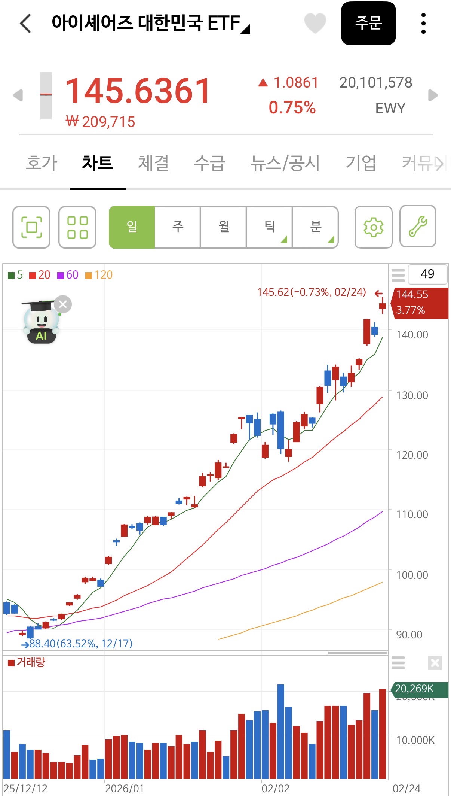Expand chart to fullscreen view icon
Viewport: 451px width, 796px height.
[x=31, y=227]
